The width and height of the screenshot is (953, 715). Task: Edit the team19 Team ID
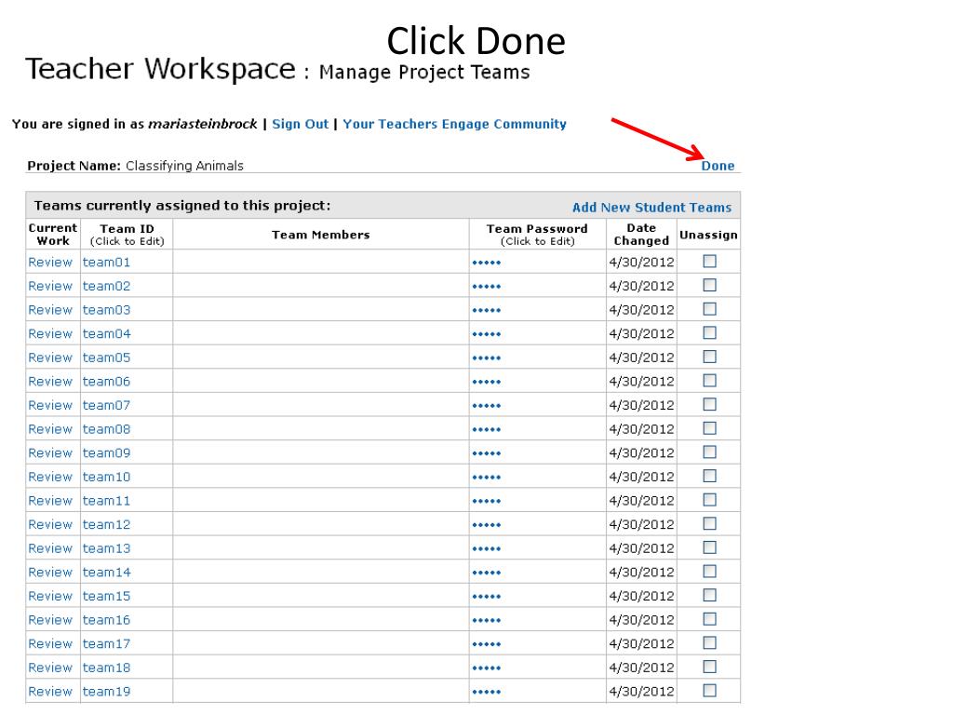click(x=106, y=692)
